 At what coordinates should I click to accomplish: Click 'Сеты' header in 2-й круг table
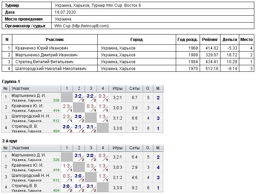click(134, 148)
